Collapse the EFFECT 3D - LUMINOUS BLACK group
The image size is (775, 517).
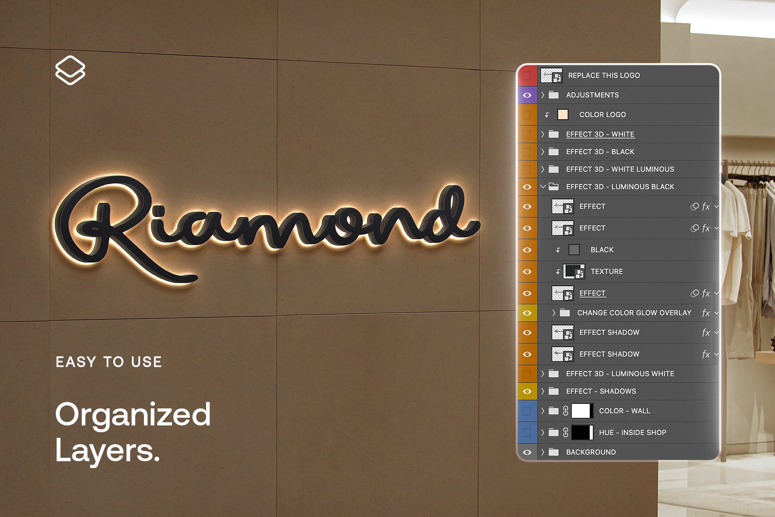pyautogui.click(x=543, y=187)
